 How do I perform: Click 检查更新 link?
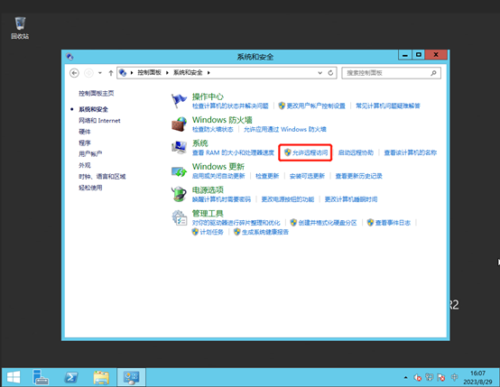267,176
